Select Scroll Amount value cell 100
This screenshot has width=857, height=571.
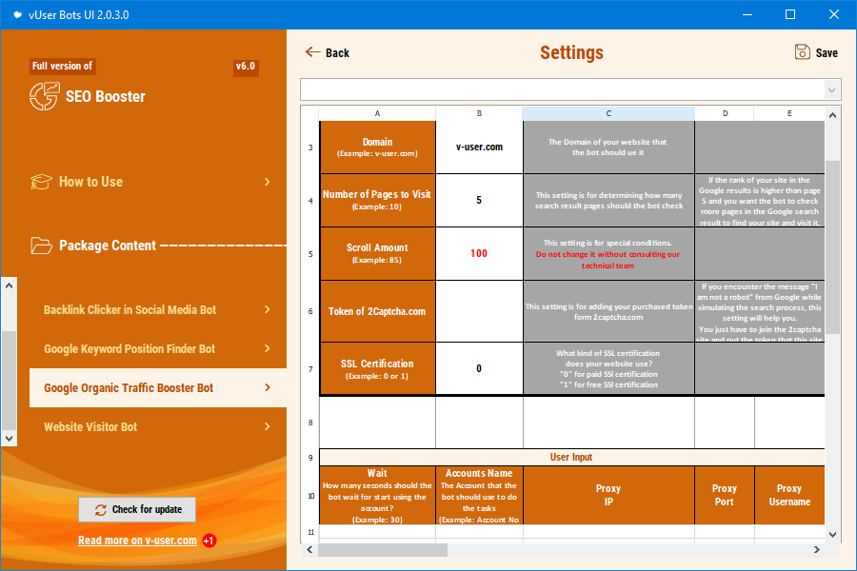point(479,253)
